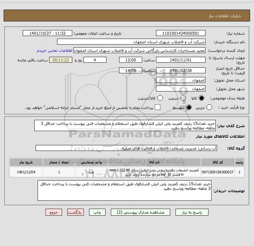The height and width of the screenshot is (246, 254).
Task: Click the ساعت باقی مانده label
Action: (33, 60)
